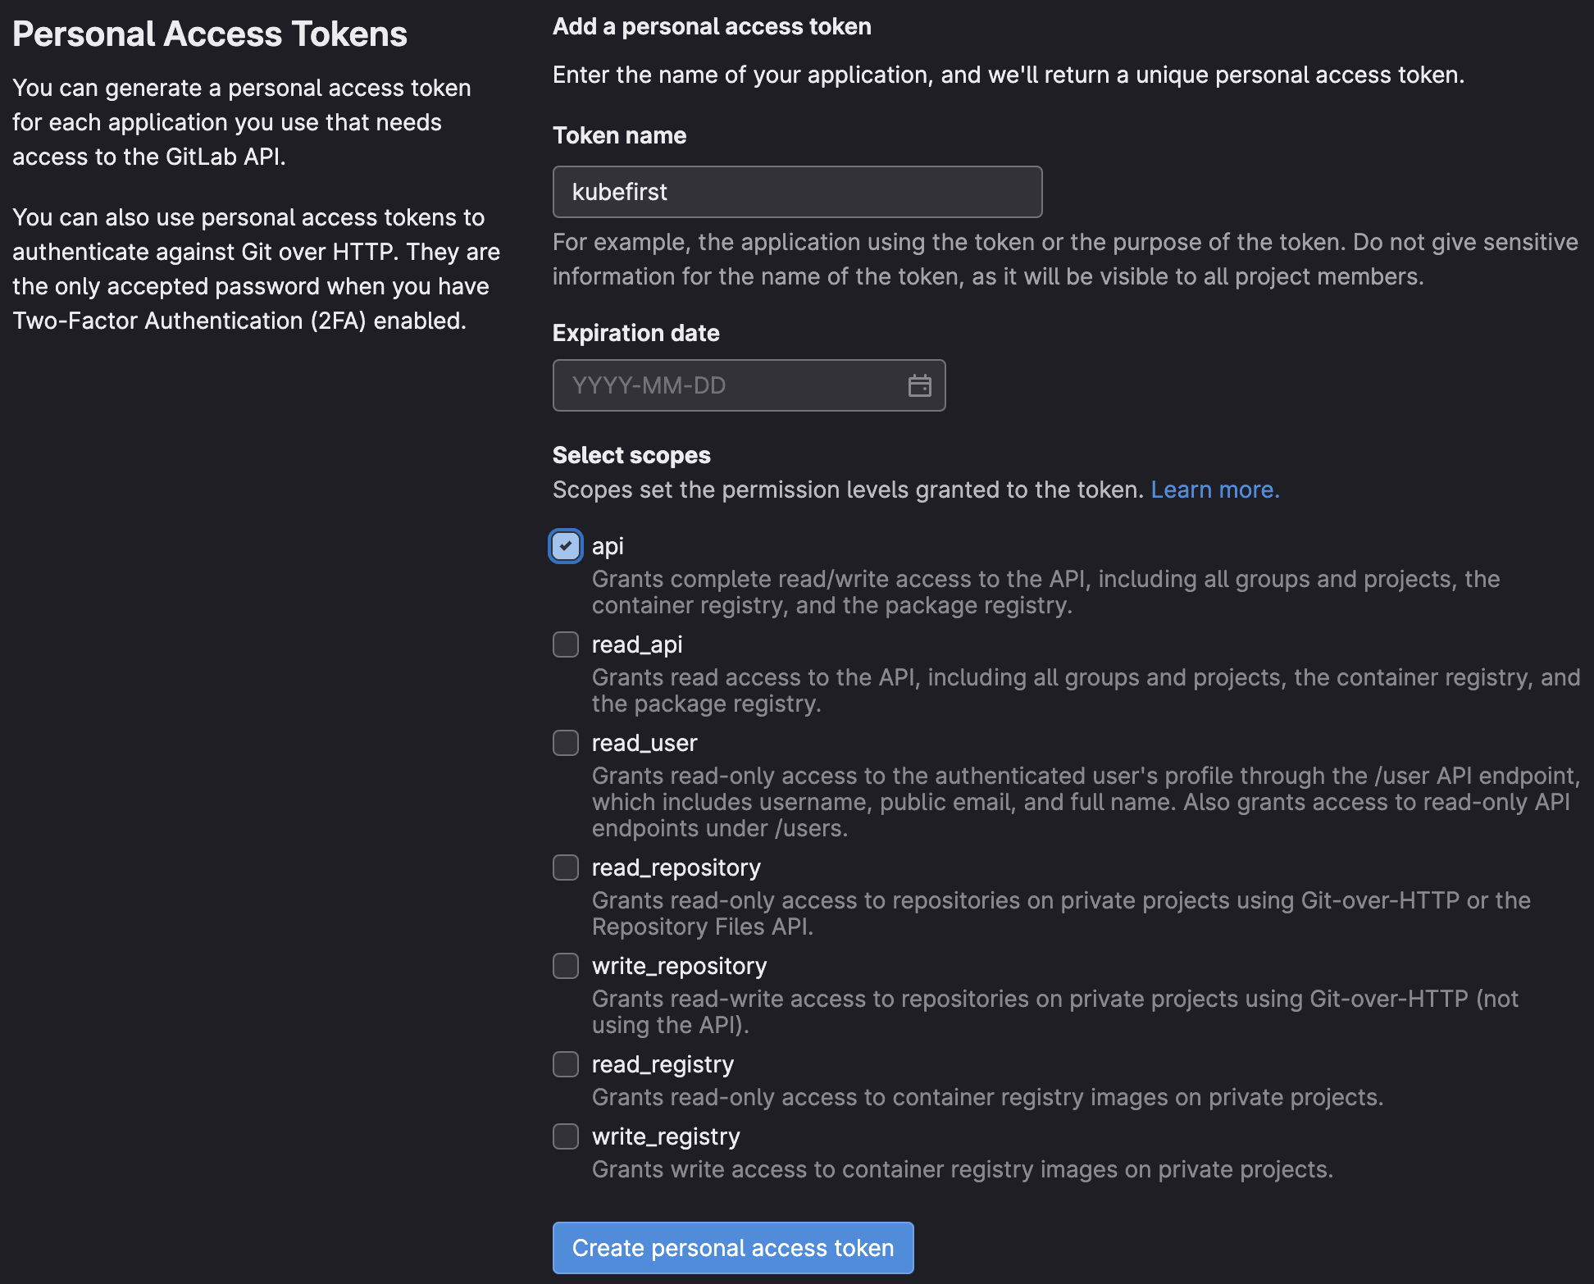Viewport: 1594px width, 1284px height.
Task: Enable the read_api scope checkbox
Action: pos(566,644)
